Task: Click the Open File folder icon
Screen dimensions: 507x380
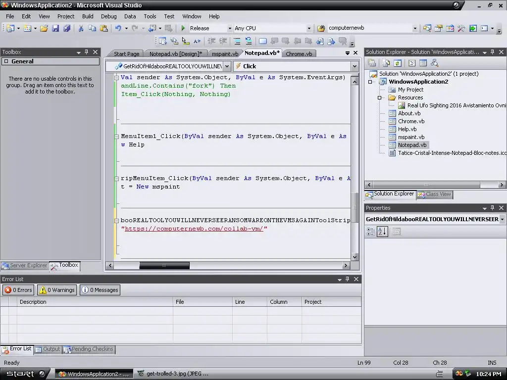Action: tap(44, 28)
